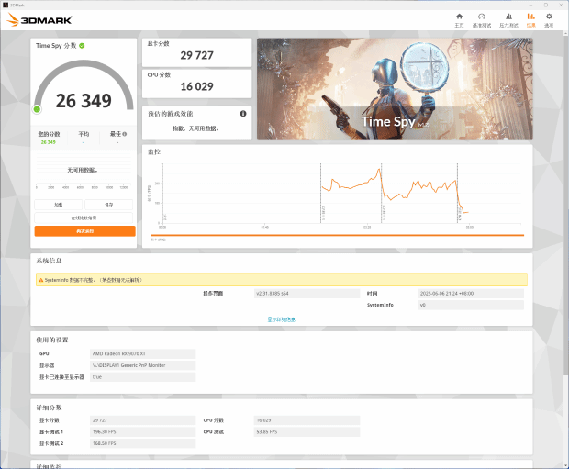Screen dimensions: 569x469
Task: Click the display value Generic PnP Monitor
Action: click(x=142, y=365)
